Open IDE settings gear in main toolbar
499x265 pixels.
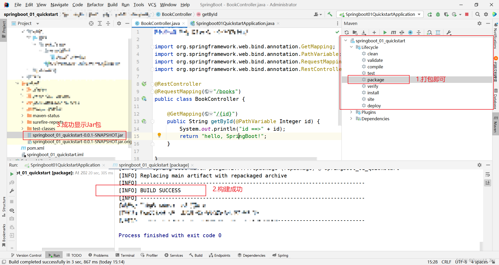pyautogui.click(x=486, y=14)
